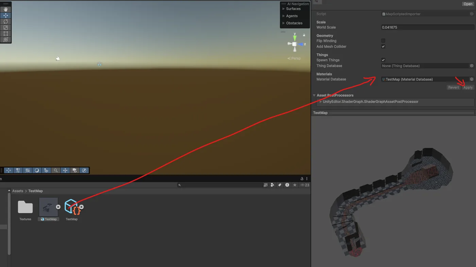Image resolution: width=476 pixels, height=267 pixels.
Task: Toggle Persp projection mode label
Action: coord(294,58)
